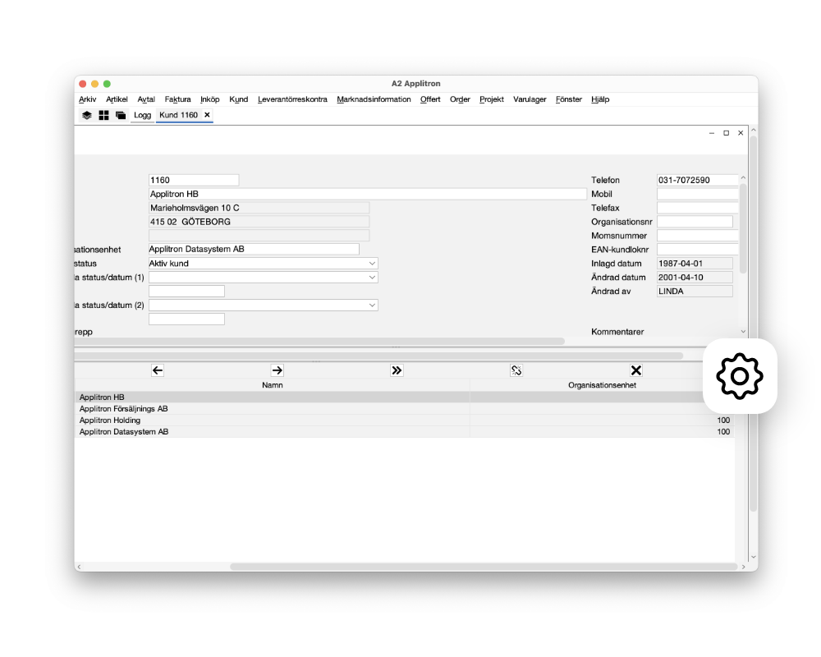Click the Organisationsenhet column header

pos(602,385)
